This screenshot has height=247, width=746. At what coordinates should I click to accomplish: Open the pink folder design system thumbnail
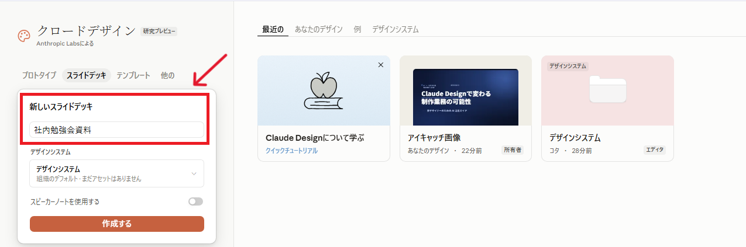tap(607, 91)
